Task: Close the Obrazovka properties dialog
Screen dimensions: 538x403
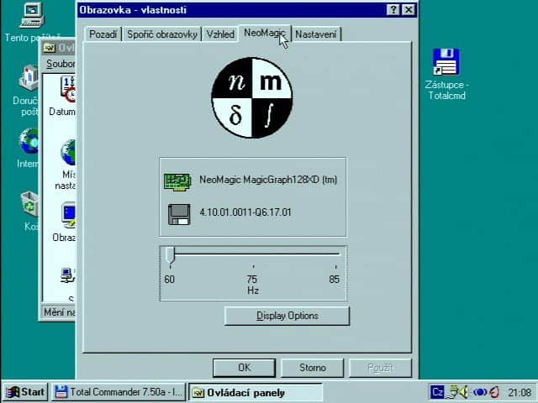Action: 409,9
